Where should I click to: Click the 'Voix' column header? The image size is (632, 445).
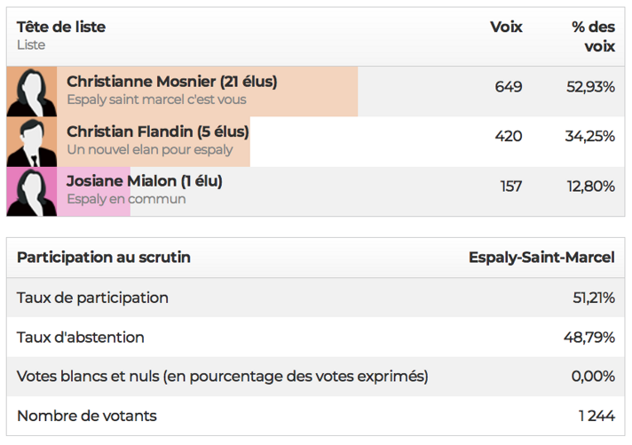[x=506, y=27]
